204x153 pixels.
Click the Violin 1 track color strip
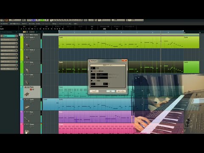click(22, 42)
